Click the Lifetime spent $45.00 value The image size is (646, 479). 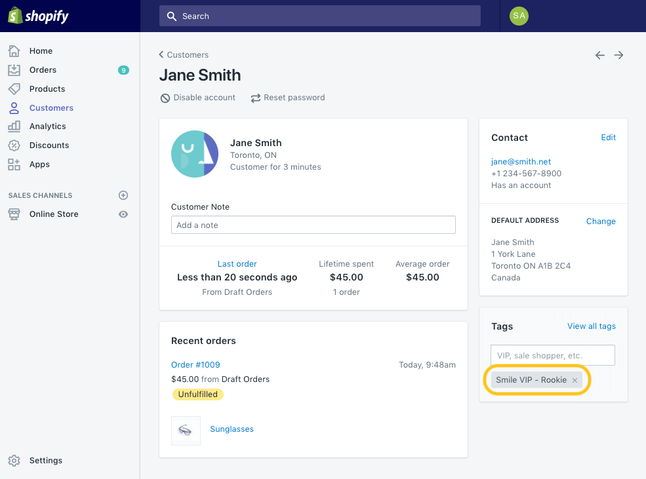346,277
